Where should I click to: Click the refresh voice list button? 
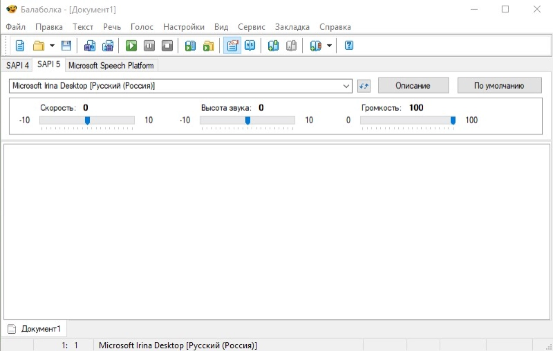point(364,86)
